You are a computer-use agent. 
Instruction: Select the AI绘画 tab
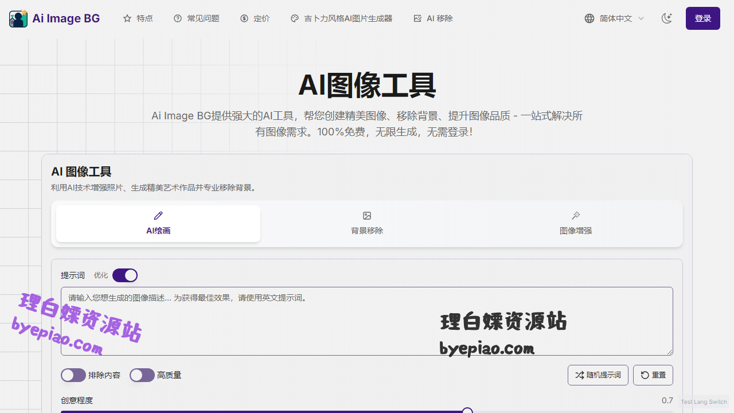click(158, 224)
